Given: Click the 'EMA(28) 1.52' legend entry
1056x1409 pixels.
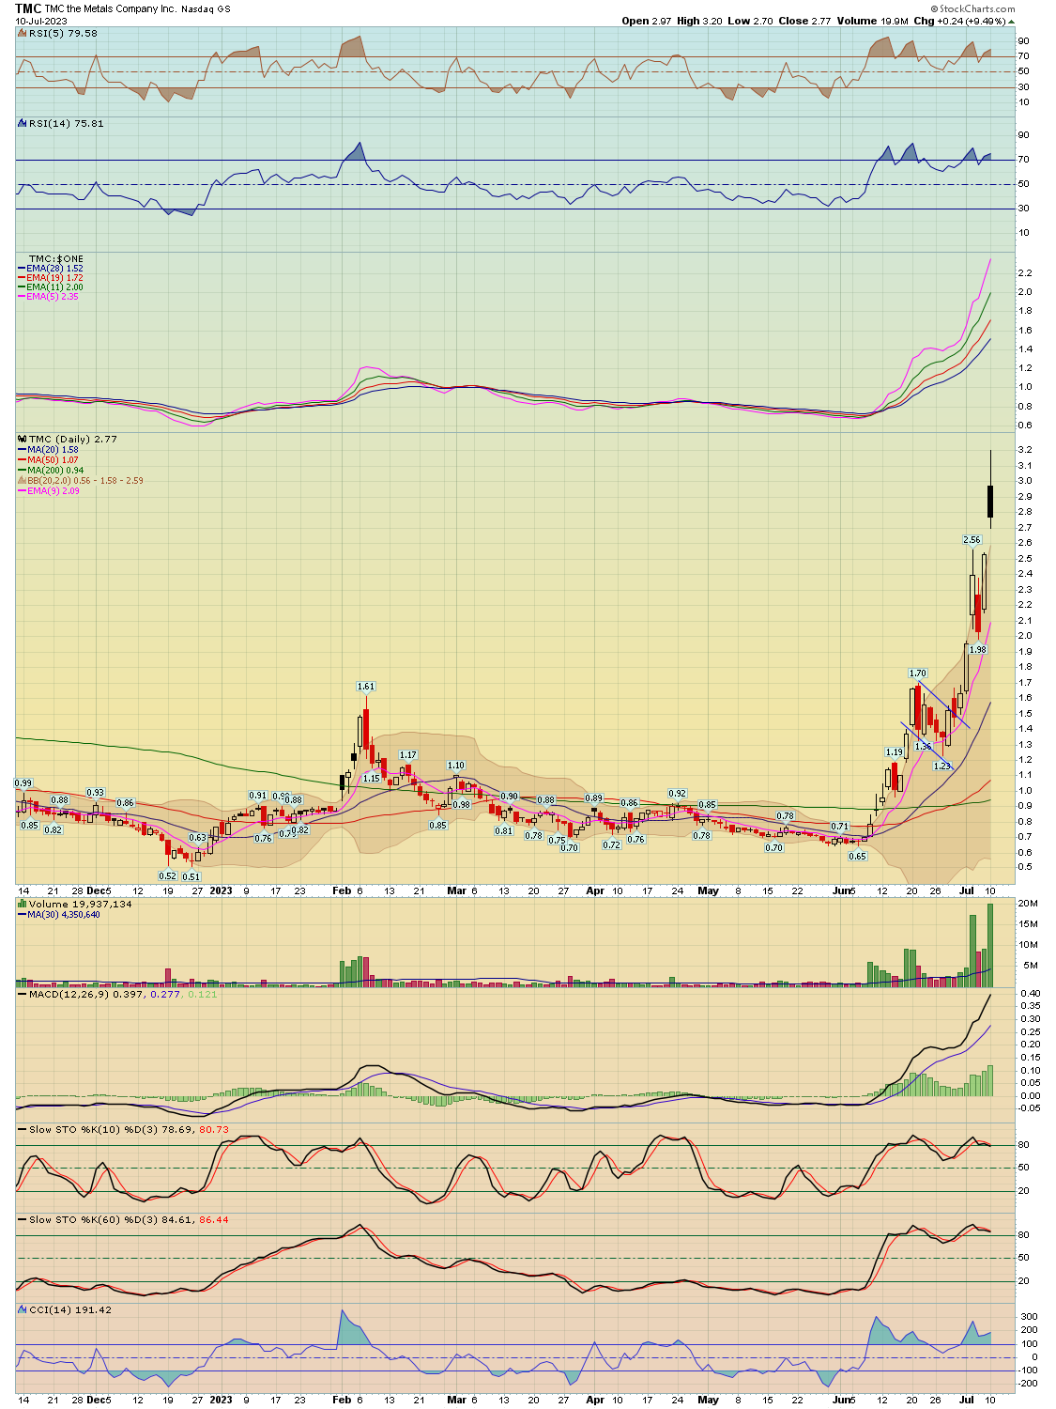Looking at the screenshot, I should (55, 269).
